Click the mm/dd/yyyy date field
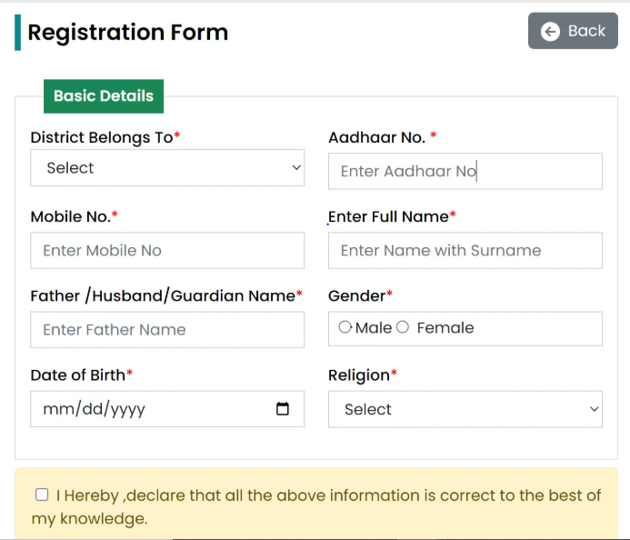 167,409
